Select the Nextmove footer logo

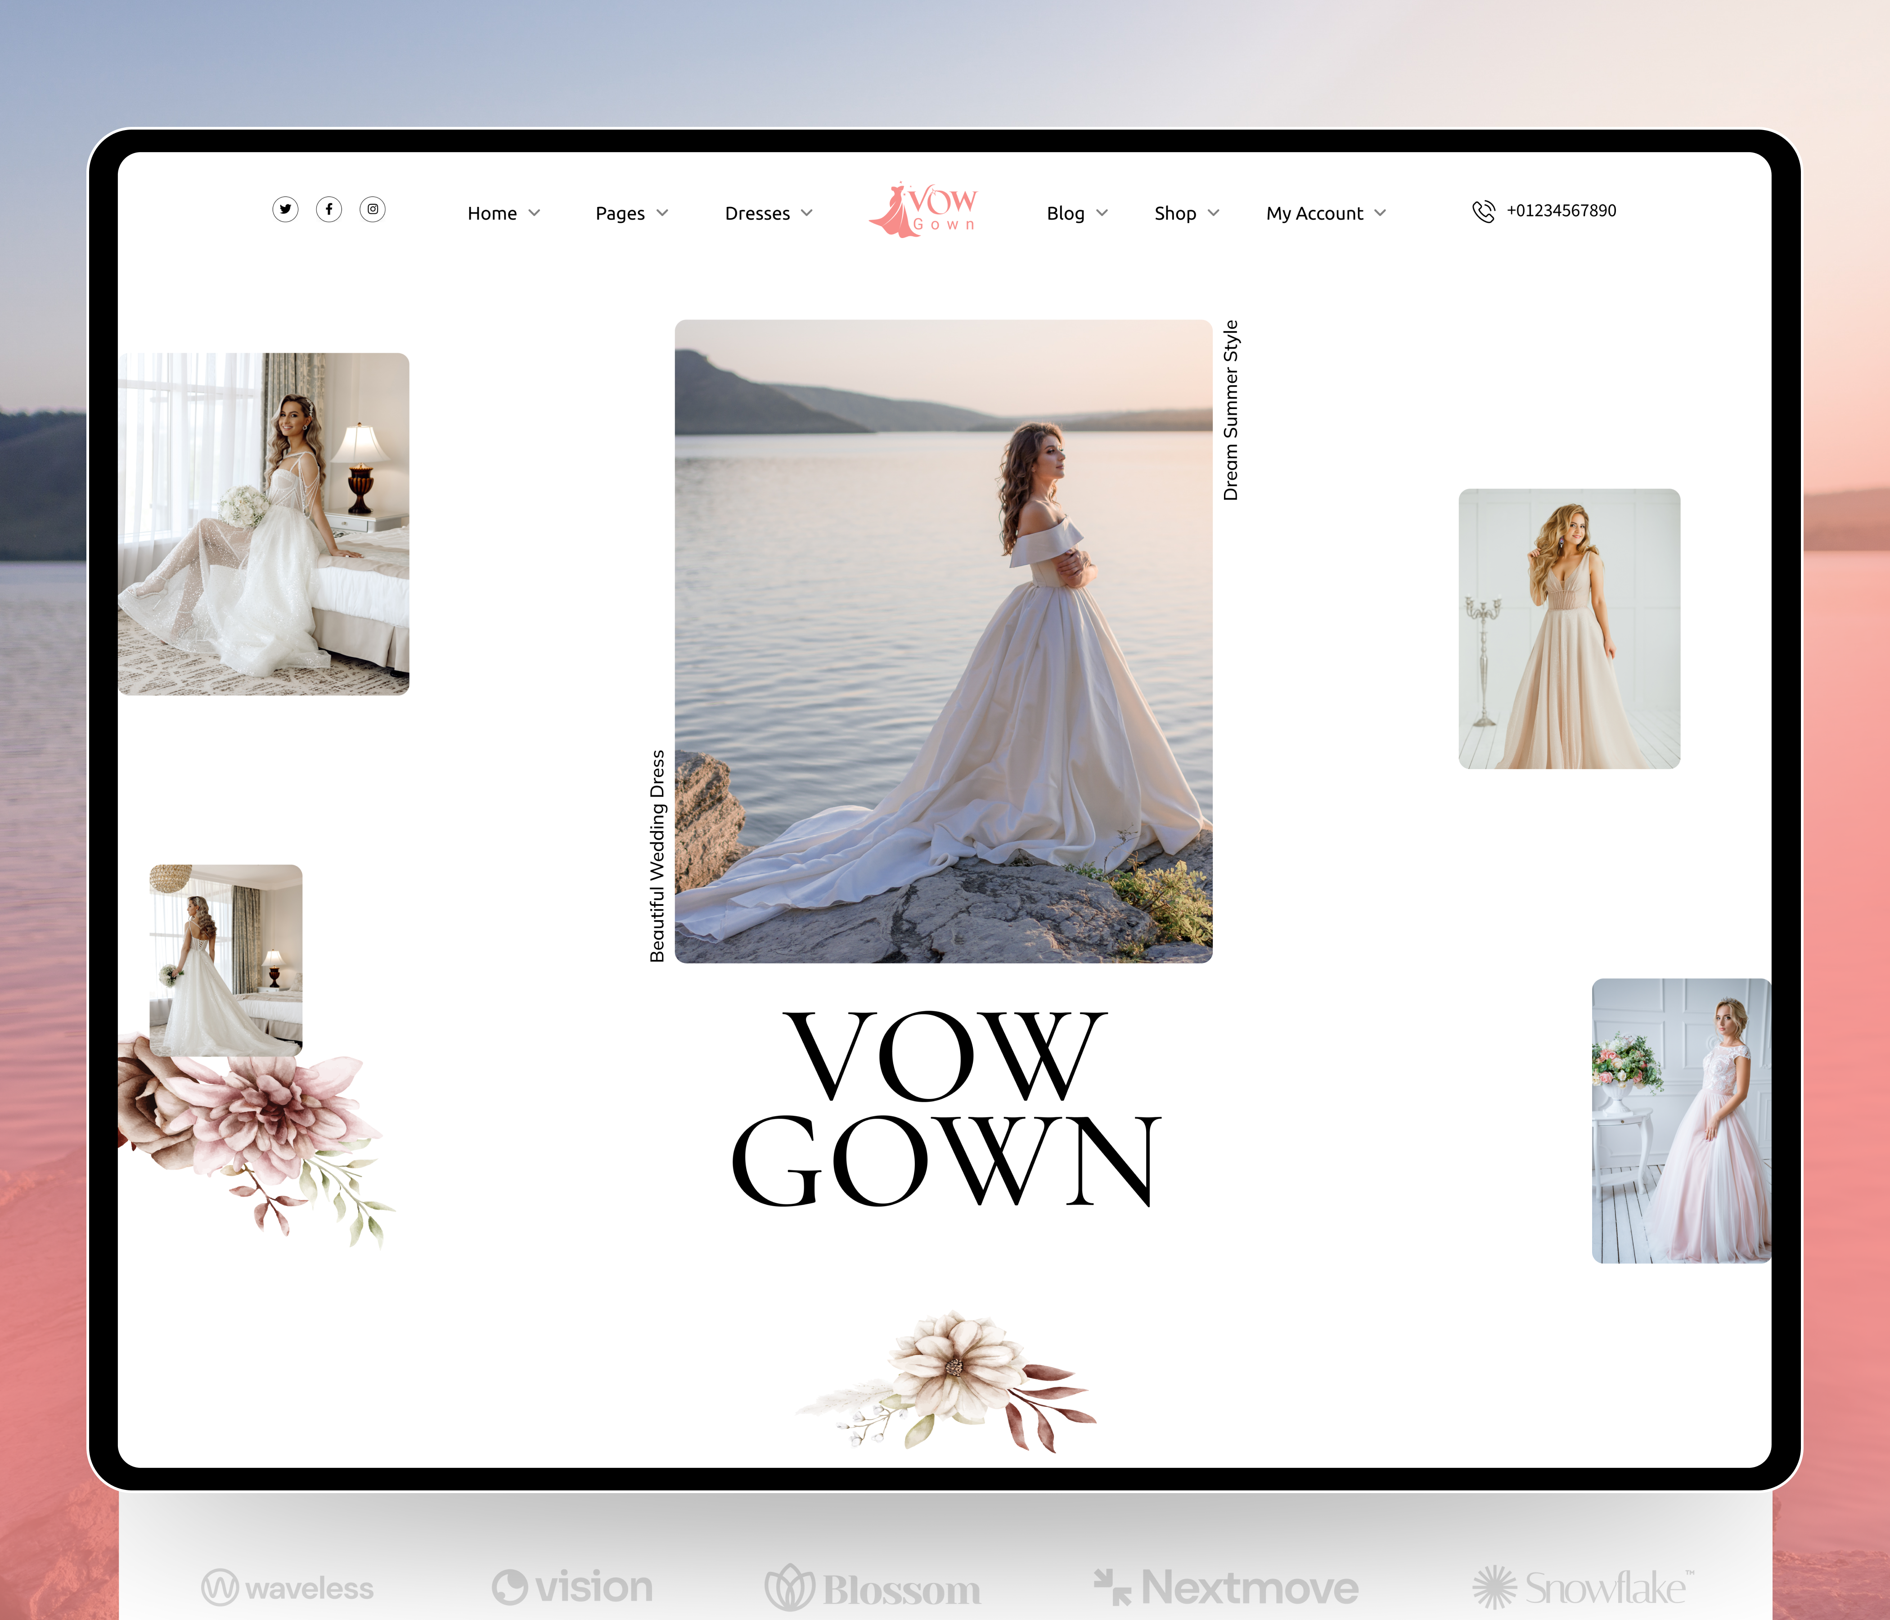[1227, 1586]
